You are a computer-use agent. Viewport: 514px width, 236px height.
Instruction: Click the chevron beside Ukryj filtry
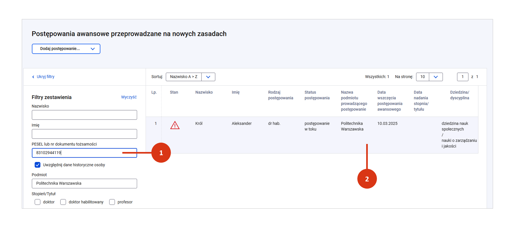tap(33, 77)
